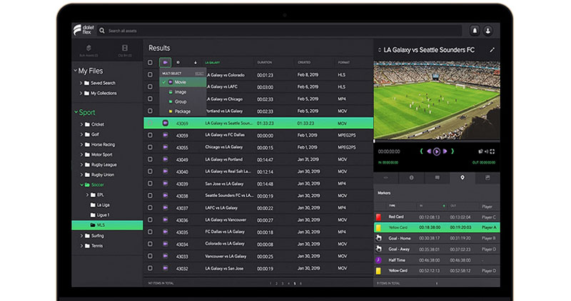Image resolution: width=571 pixels, height=301 pixels.
Task: Select the Goal - Home marker icon
Action: 379,238
